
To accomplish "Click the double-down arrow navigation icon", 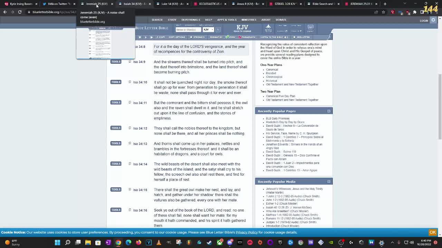I will click(x=140, y=37).
